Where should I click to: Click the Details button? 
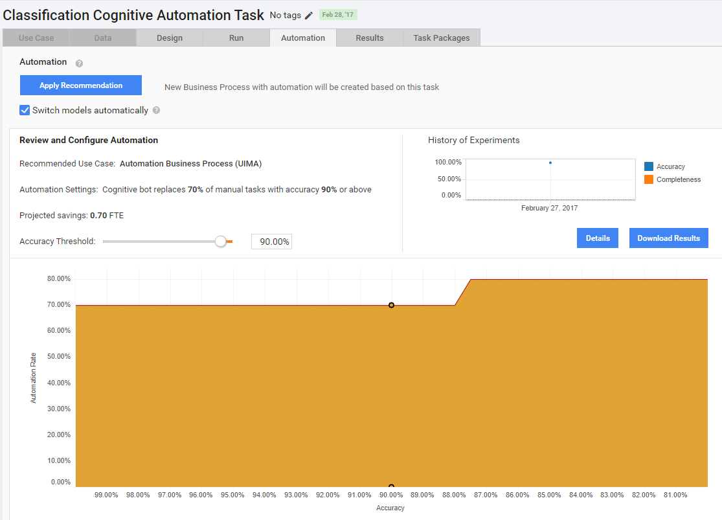click(x=598, y=238)
